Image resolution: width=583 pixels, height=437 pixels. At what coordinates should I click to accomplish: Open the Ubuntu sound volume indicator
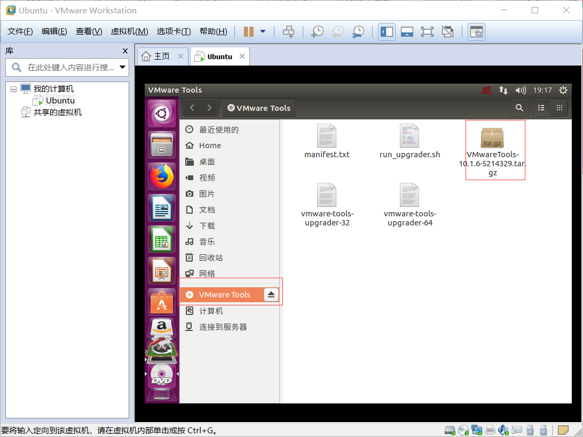pos(521,90)
